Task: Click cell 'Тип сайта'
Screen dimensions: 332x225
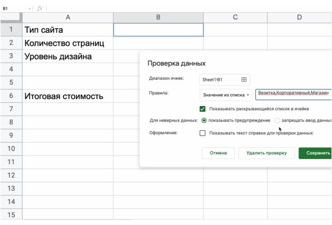Action: [67, 30]
